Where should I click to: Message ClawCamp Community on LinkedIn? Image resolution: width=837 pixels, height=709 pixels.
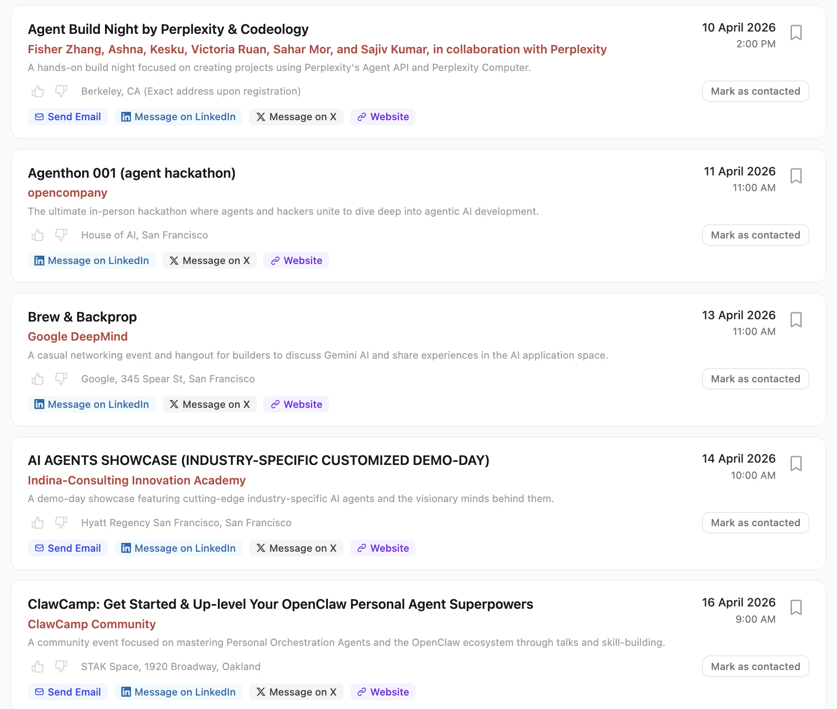point(178,692)
